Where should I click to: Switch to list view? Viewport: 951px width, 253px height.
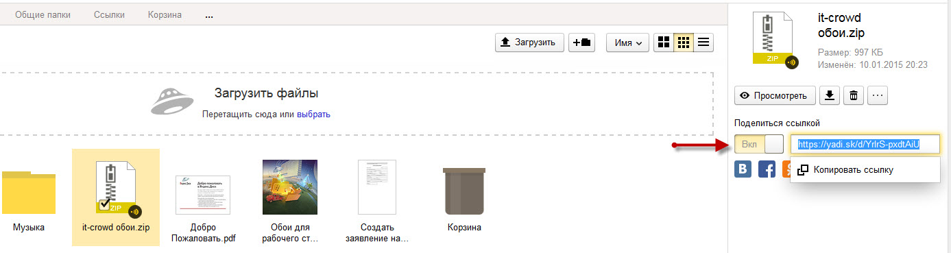pyautogui.click(x=703, y=43)
